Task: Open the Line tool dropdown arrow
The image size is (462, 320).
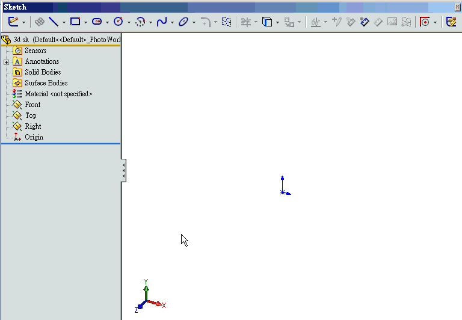Action: 64,22
